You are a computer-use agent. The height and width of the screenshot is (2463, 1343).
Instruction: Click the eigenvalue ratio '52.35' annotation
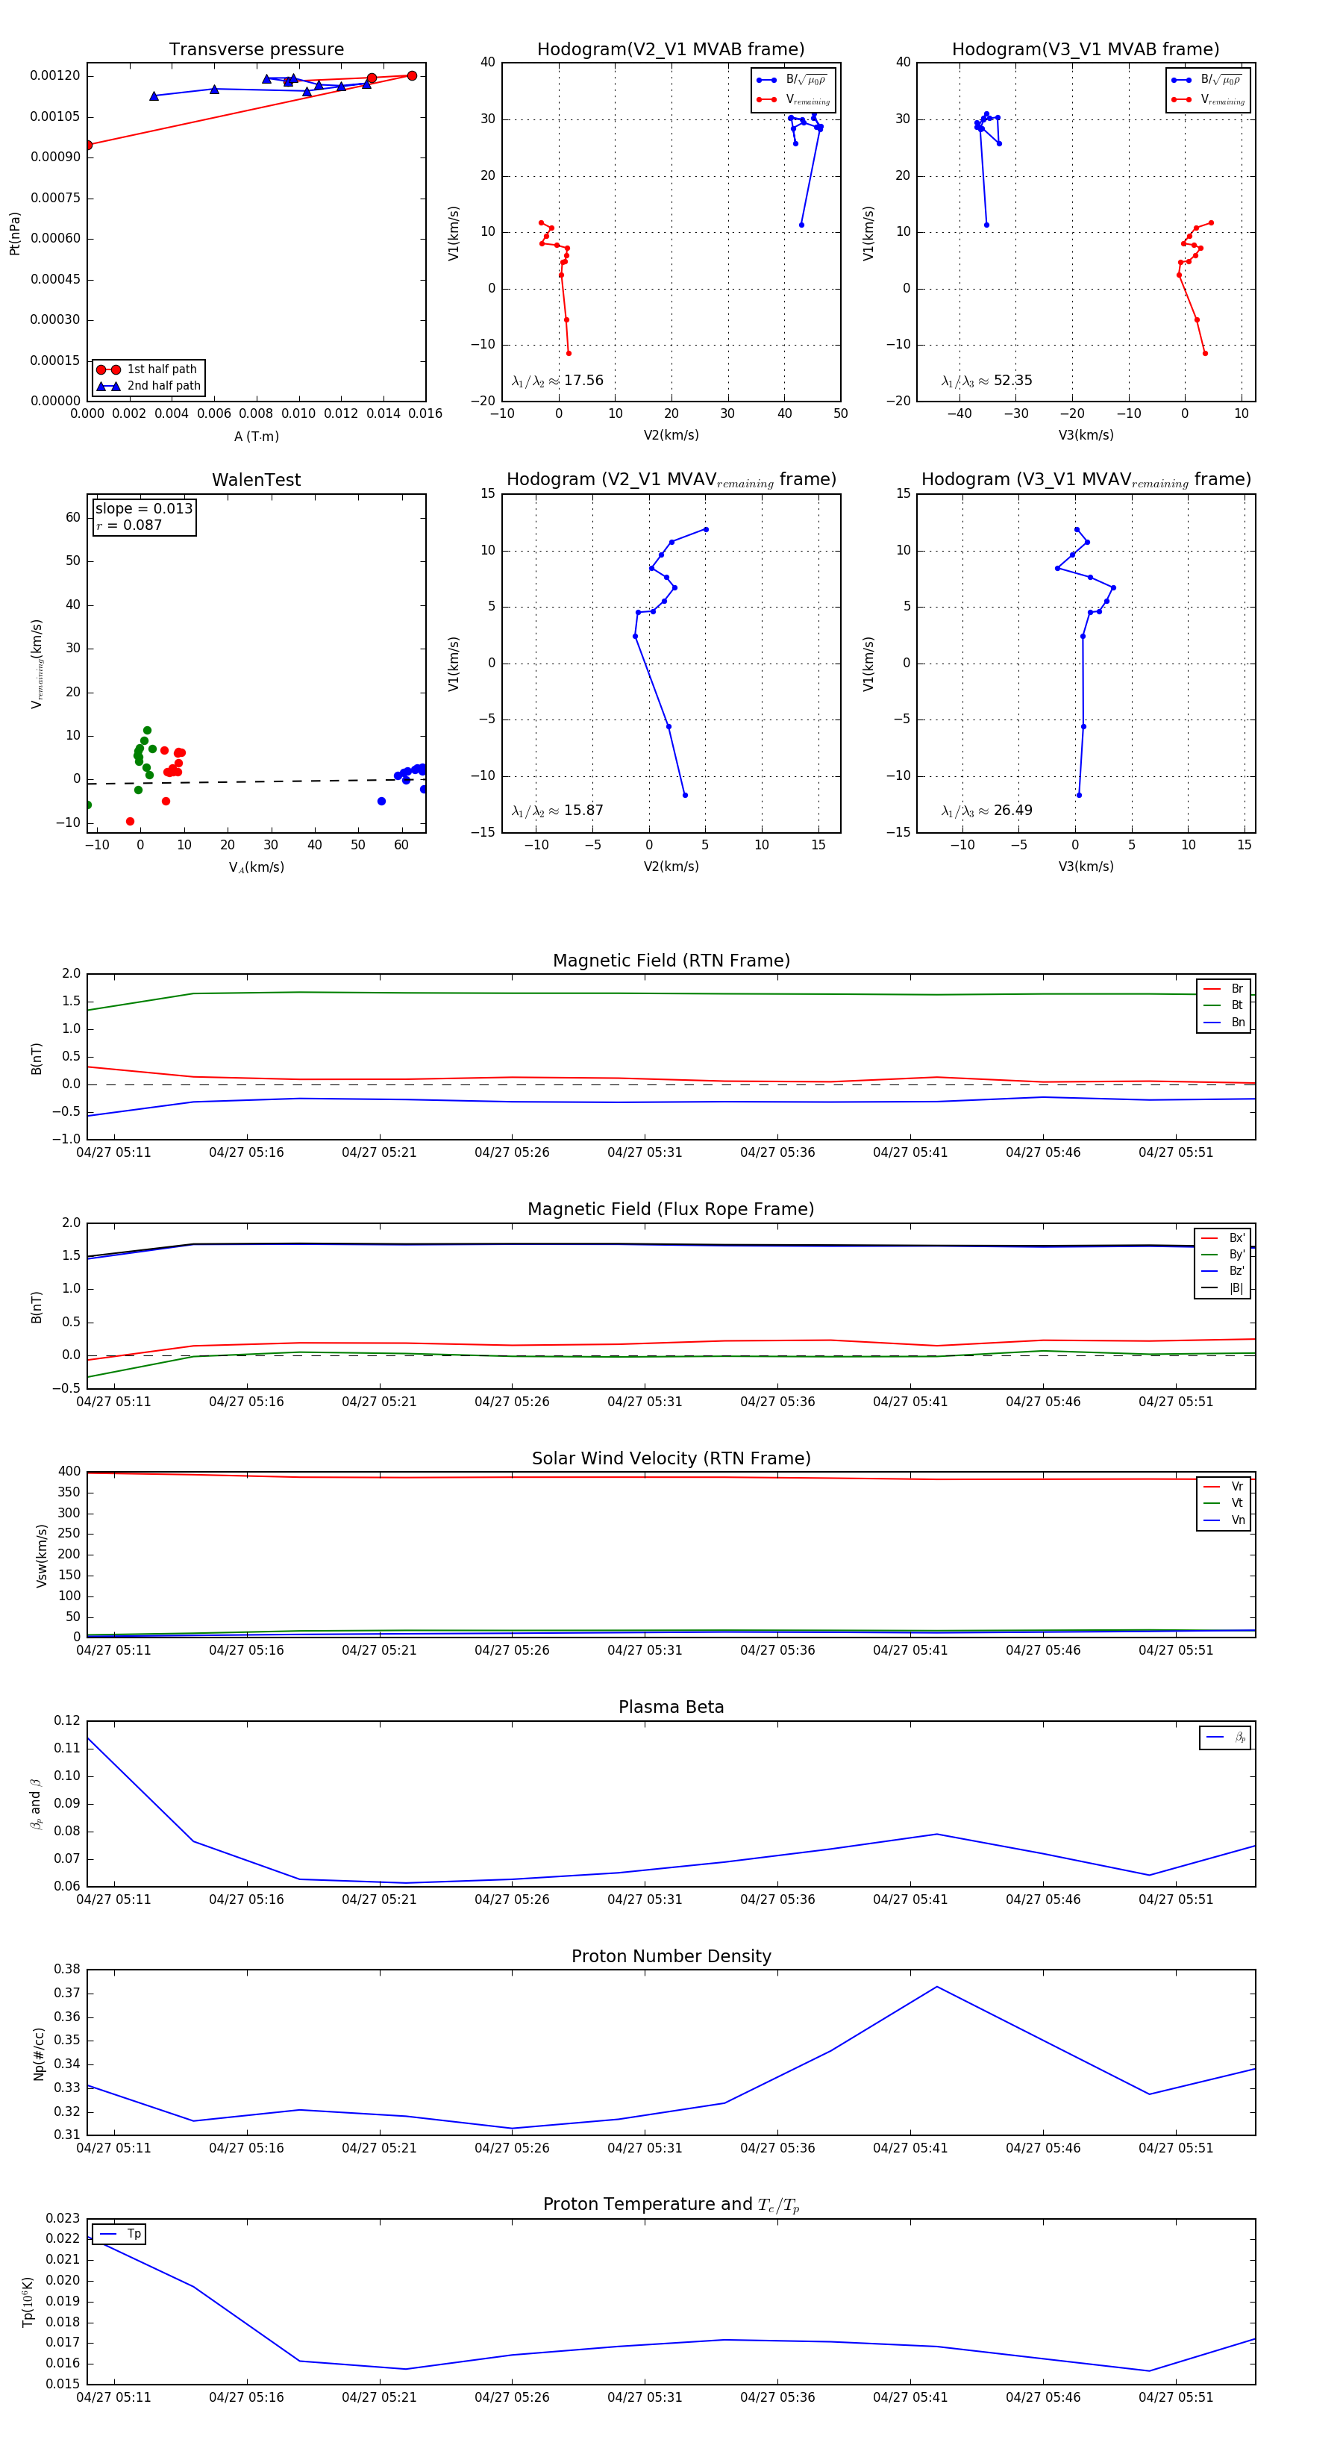point(986,381)
